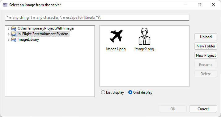Select the Grid display radio button
This screenshot has width=221, height=117.
130,92
